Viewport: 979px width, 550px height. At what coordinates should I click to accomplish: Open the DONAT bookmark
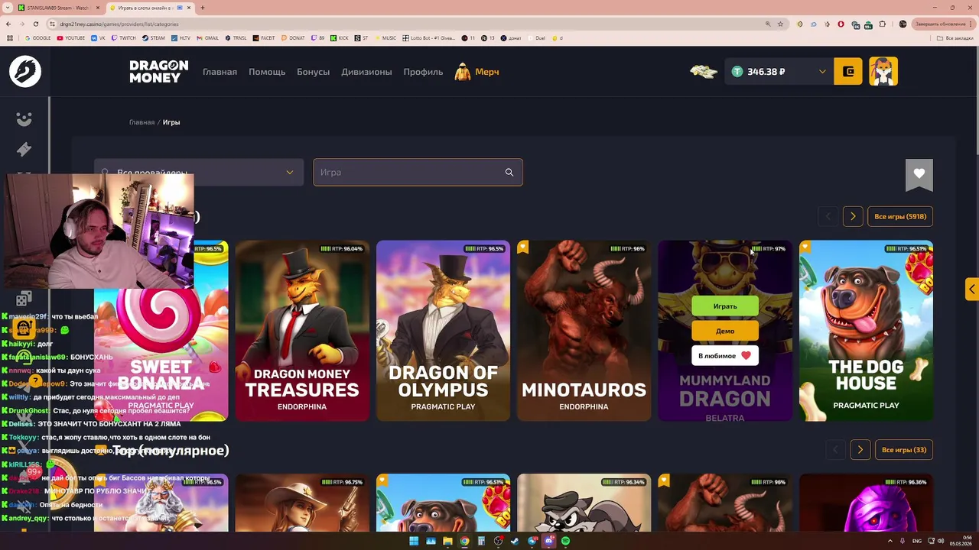tap(293, 38)
